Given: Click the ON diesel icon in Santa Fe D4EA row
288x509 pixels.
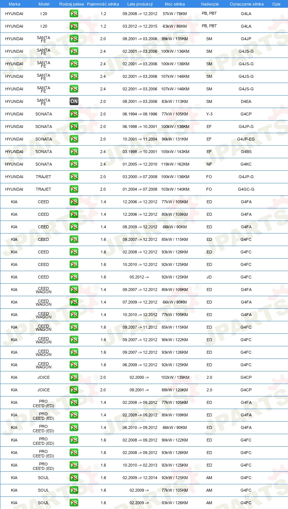Looking at the screenshot, I should click(74, 101).
